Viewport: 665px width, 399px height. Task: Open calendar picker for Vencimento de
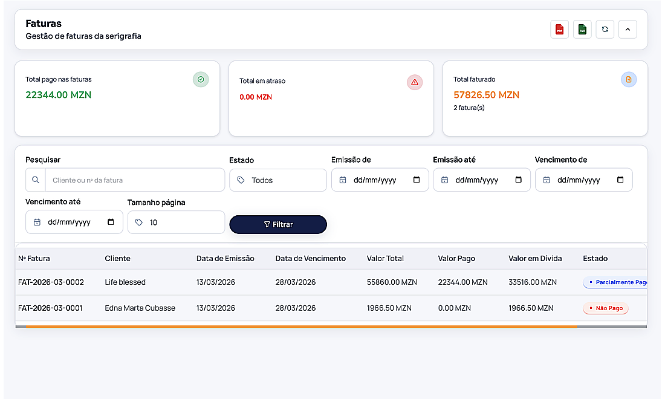[620, 180]
